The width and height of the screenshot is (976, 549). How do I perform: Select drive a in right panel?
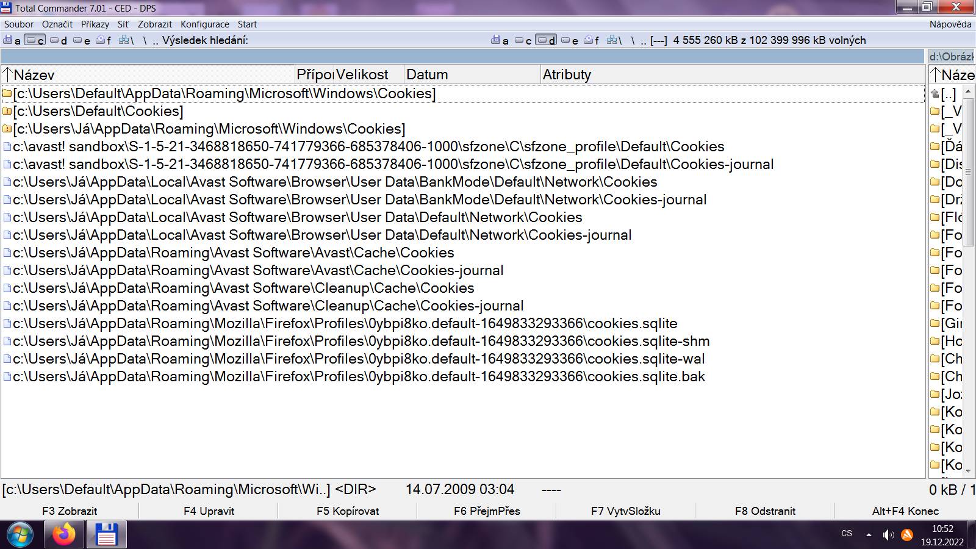[500, 40]
